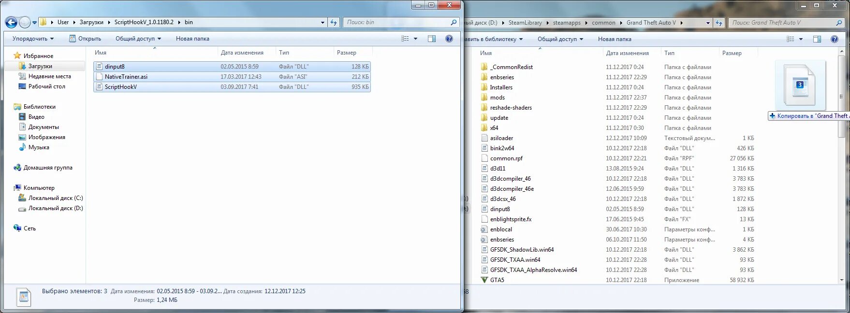Click scroll down arrow in GTA V file list
850x313 pixels.
coord(842,280)
